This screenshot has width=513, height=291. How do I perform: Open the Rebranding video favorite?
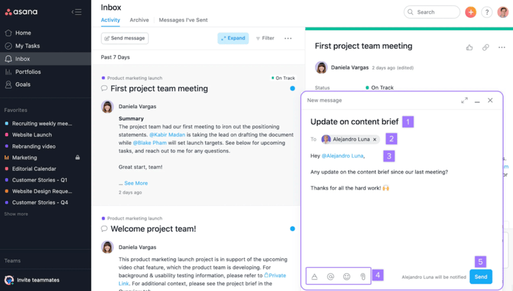pyautogui.click(x=34, y=146)
